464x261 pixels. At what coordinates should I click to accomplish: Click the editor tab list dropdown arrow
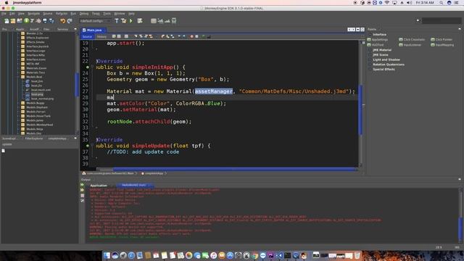(x=357, y=30)
